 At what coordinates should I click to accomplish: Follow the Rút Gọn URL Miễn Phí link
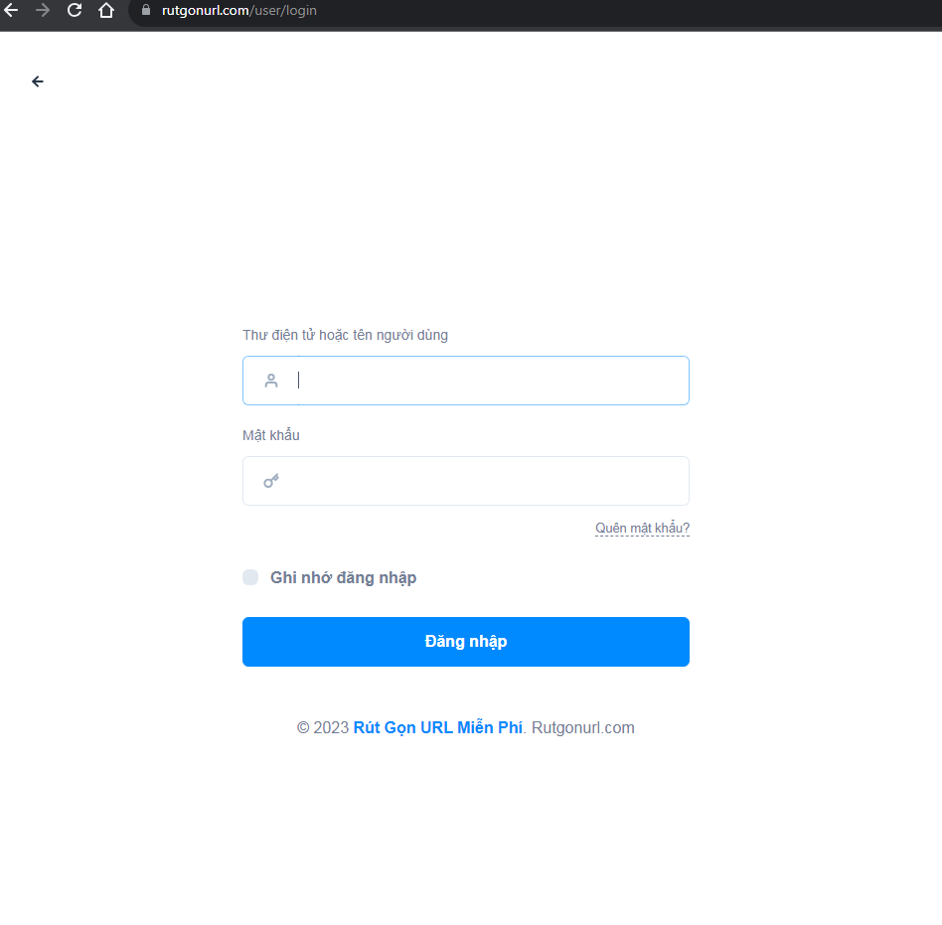pyautogui.click(x=437, y=727)
